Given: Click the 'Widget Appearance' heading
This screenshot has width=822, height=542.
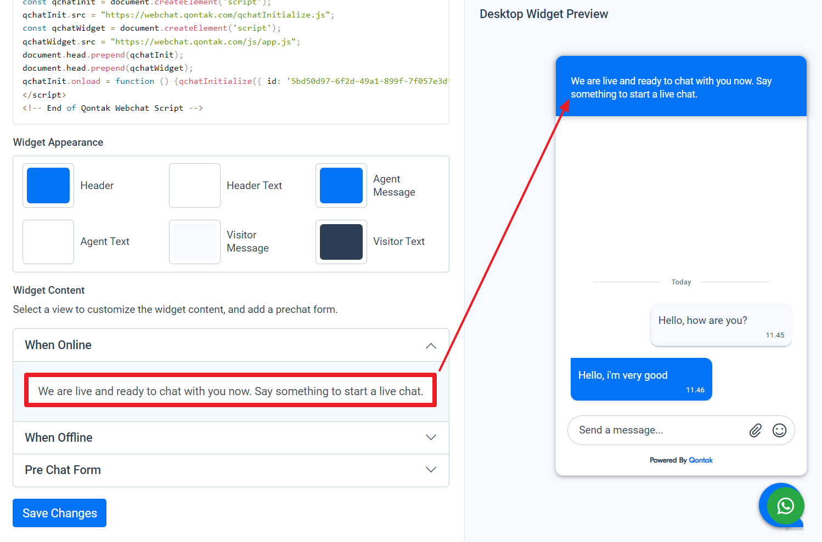Looking at the screenshot, I should pos(58,142).
